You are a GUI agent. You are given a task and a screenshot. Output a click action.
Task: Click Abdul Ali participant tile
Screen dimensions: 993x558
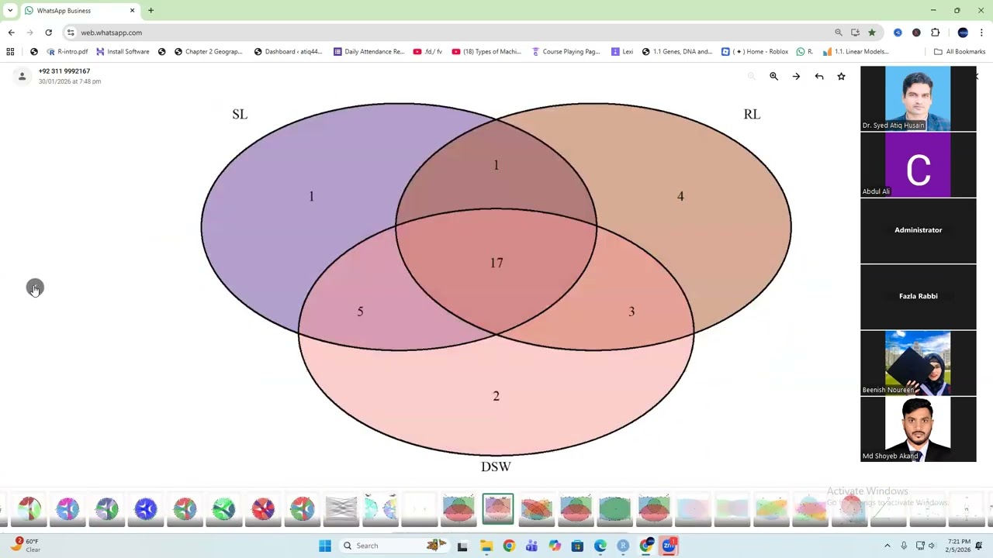click(x=919, y=164)
